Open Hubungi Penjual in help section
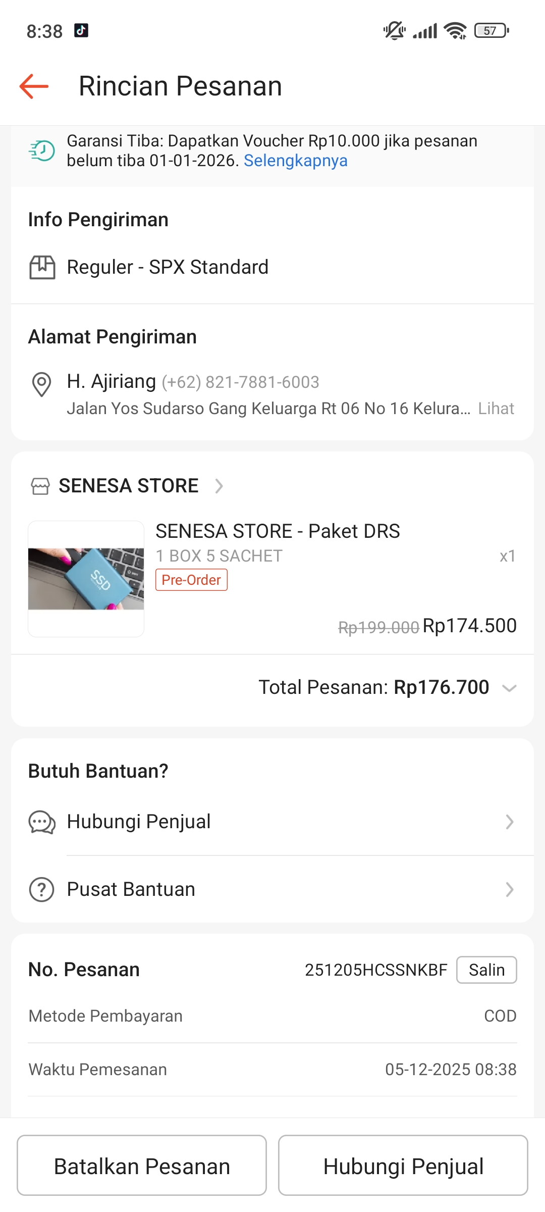Image resolution: width=545 pixels, height=1212 pixels. click(139, 822)
